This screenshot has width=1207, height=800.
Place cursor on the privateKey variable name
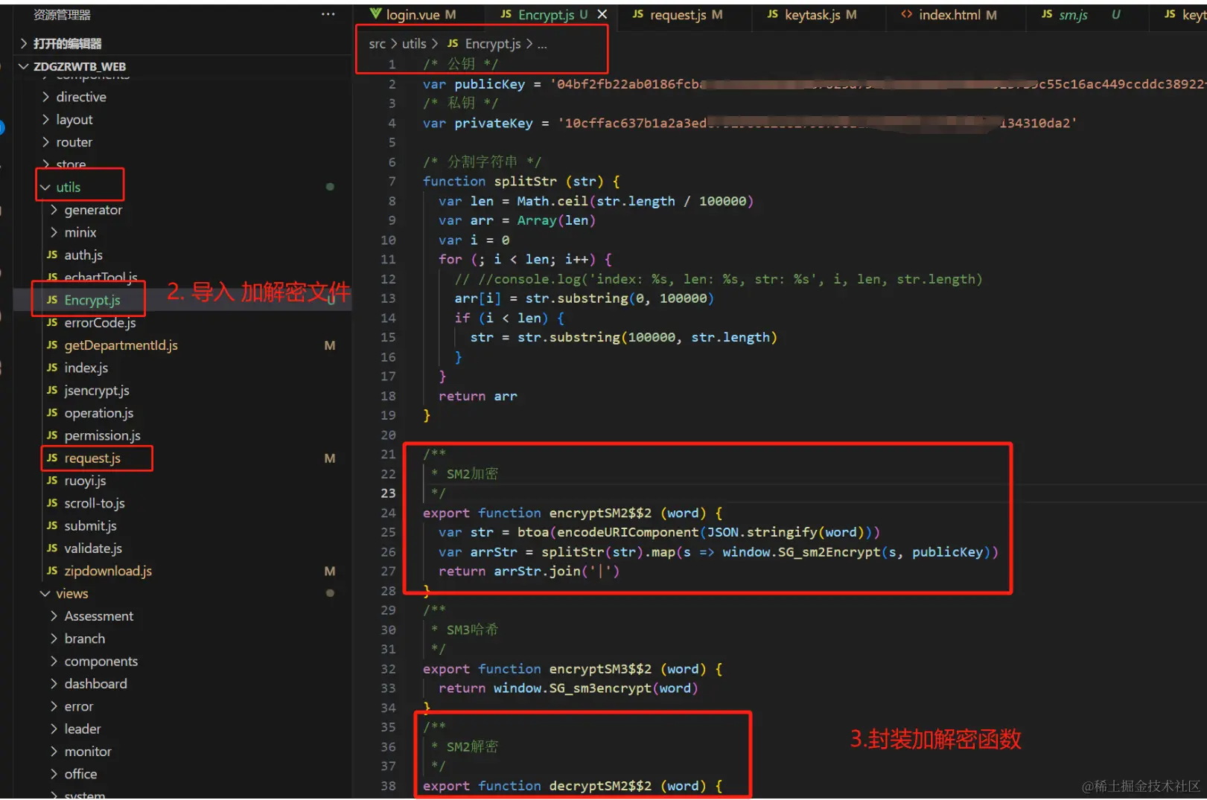point(494,123)
